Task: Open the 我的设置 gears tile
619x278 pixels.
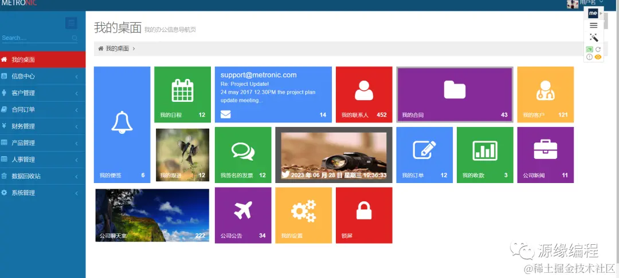Action: coord(303,216)
